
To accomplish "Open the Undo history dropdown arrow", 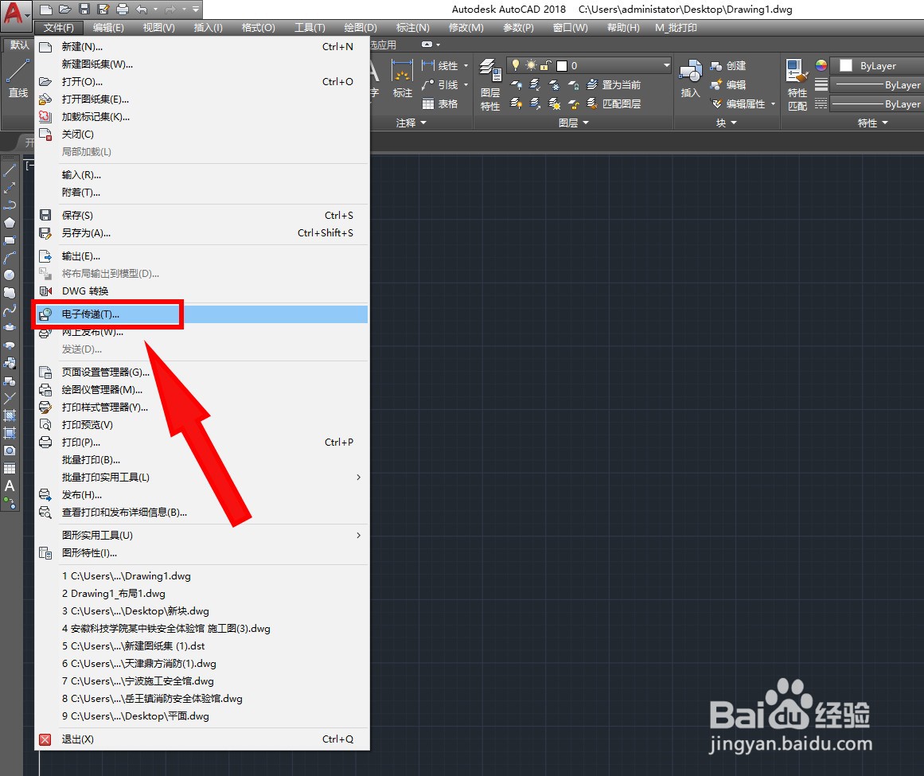I will tap(155, 10).
